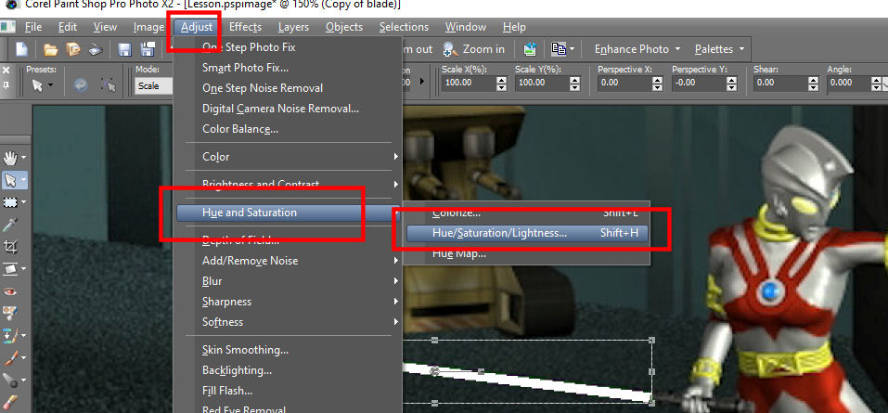Expand the Pick tool flyout arrow
This screenshot has width=888, height=413.
click(24, 180)
